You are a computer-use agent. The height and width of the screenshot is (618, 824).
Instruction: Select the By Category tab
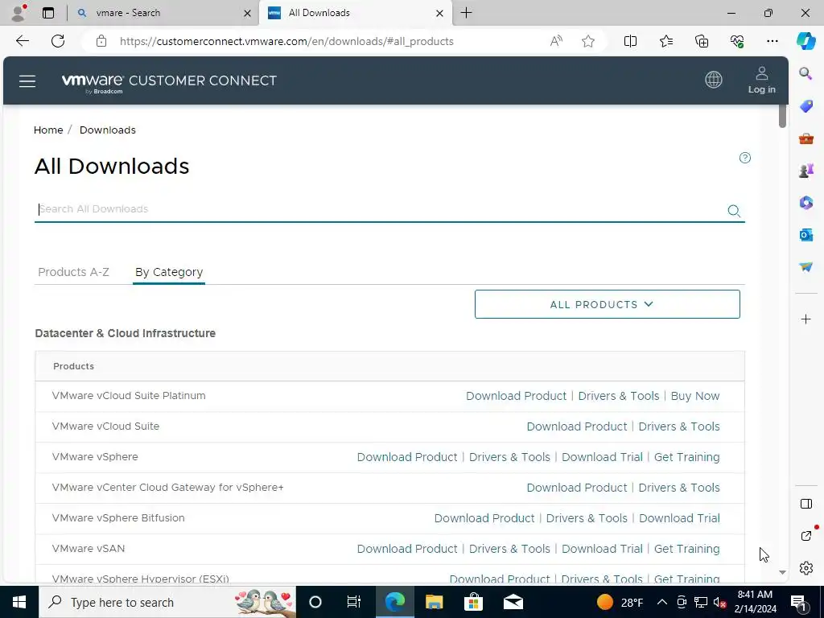coord(169,272)
